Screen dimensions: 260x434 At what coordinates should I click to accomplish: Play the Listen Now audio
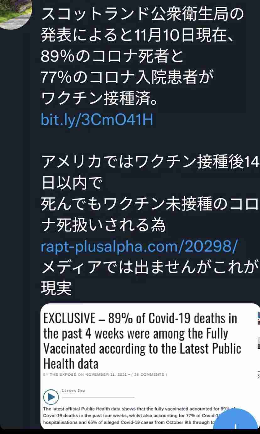[x=51, y=397]
